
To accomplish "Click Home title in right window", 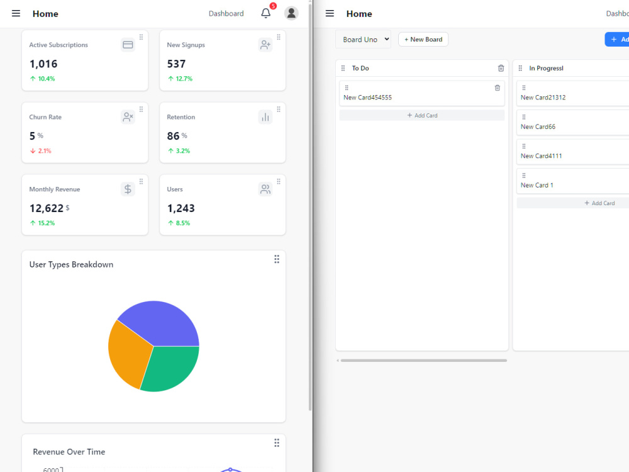I will pos(359,14).
